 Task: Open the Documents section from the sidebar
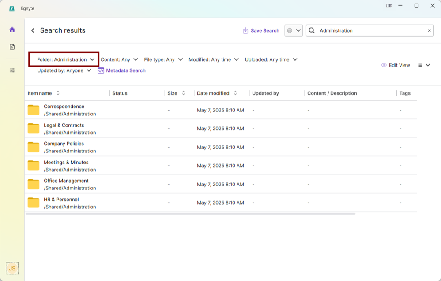click(x=12, y=46)
